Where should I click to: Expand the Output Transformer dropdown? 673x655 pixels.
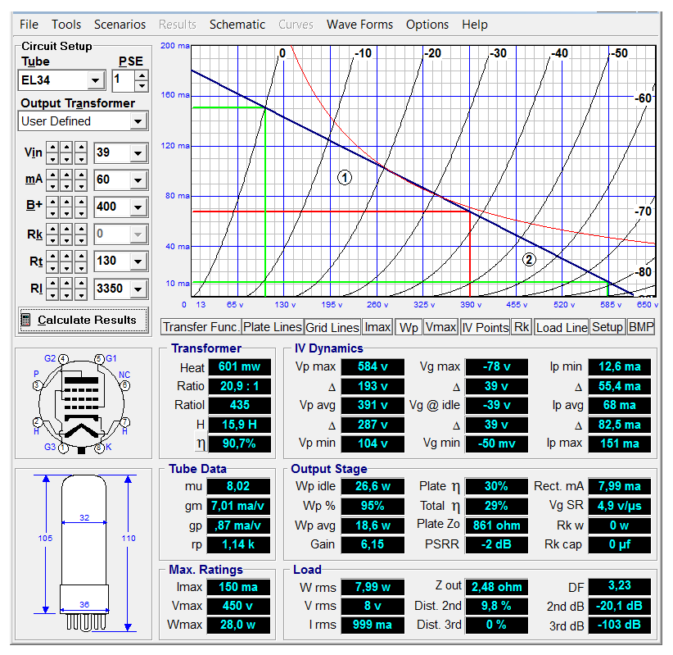[x=138, y=121]
